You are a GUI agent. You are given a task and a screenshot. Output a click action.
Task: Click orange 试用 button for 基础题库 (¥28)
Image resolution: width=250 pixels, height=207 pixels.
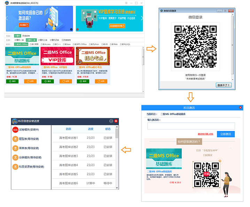pos(30,81)
